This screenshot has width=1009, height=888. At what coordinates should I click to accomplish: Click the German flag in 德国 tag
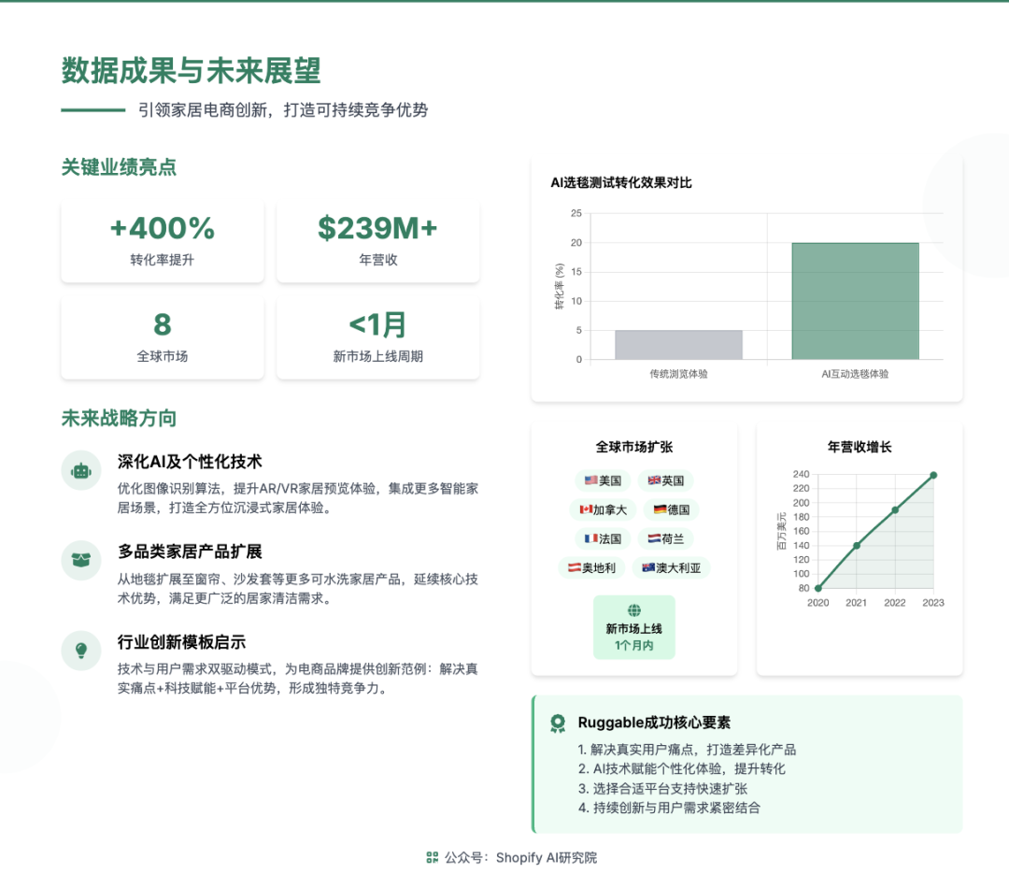[661, 509]
